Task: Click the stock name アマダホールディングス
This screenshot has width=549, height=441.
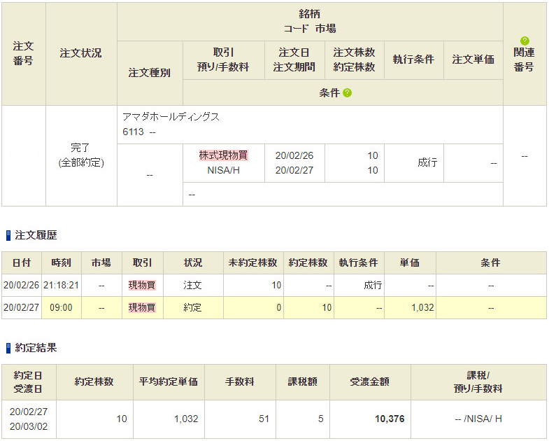Action: pyautogui.click(x=171, y=117)
